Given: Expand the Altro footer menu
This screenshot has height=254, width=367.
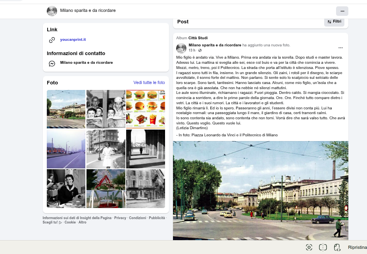Looking at the screenshot, I should pos(82,222).
